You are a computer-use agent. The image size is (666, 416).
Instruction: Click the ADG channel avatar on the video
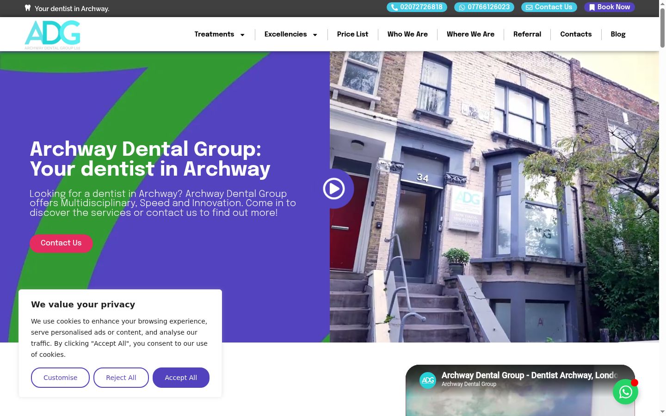[428, 380]
